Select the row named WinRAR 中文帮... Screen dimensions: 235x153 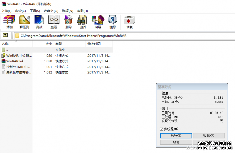(57, 56)
